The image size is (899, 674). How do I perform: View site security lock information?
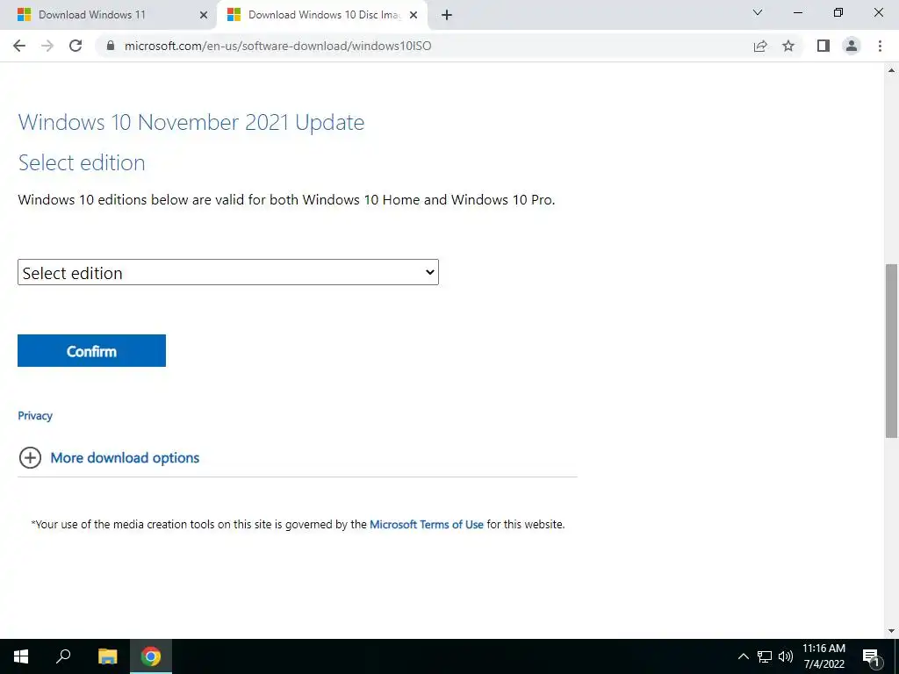[x=111, y=46]
